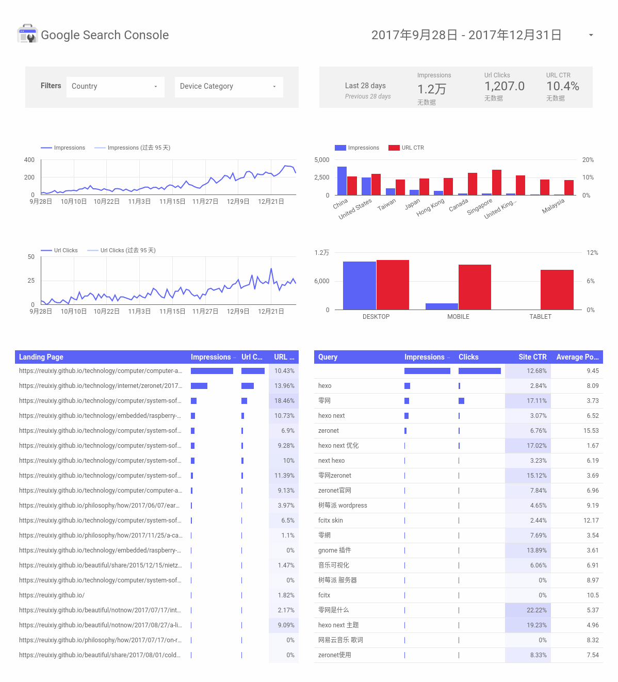Click the Filters label
Image resolution: width=618 pixels, height=682 pixels.
pos(51,86)
